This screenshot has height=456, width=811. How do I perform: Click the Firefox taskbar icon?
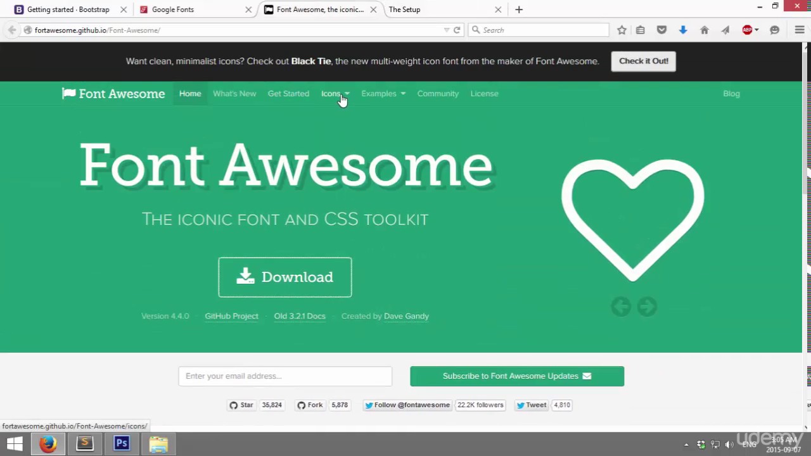click(x=48, y=444)
